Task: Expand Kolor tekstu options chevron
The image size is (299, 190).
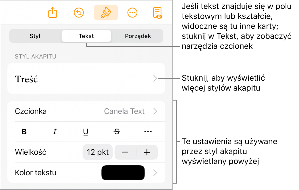Action: coord(155,173)
